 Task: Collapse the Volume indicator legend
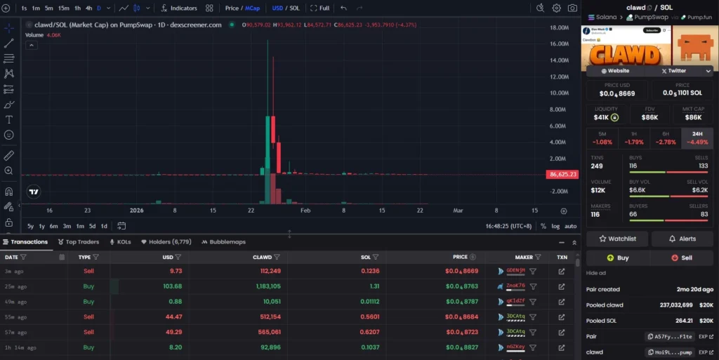[x=31, y=45]
